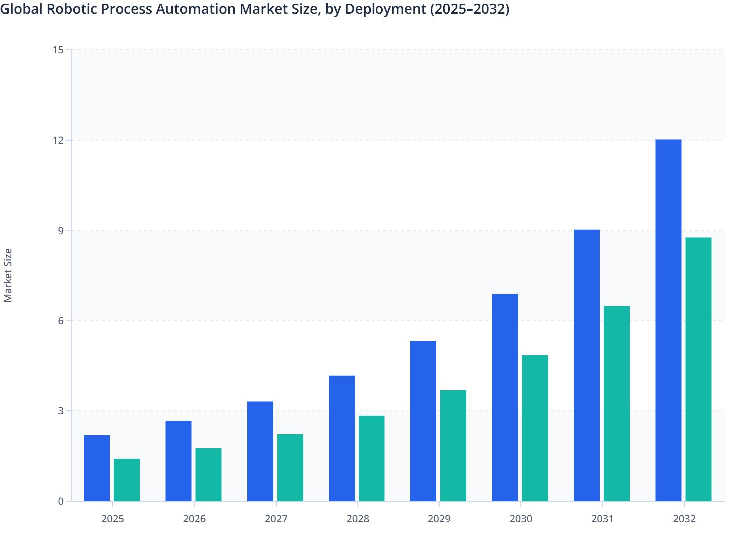
Task: Click the blue bar for 2029
Action: point(423,419)
